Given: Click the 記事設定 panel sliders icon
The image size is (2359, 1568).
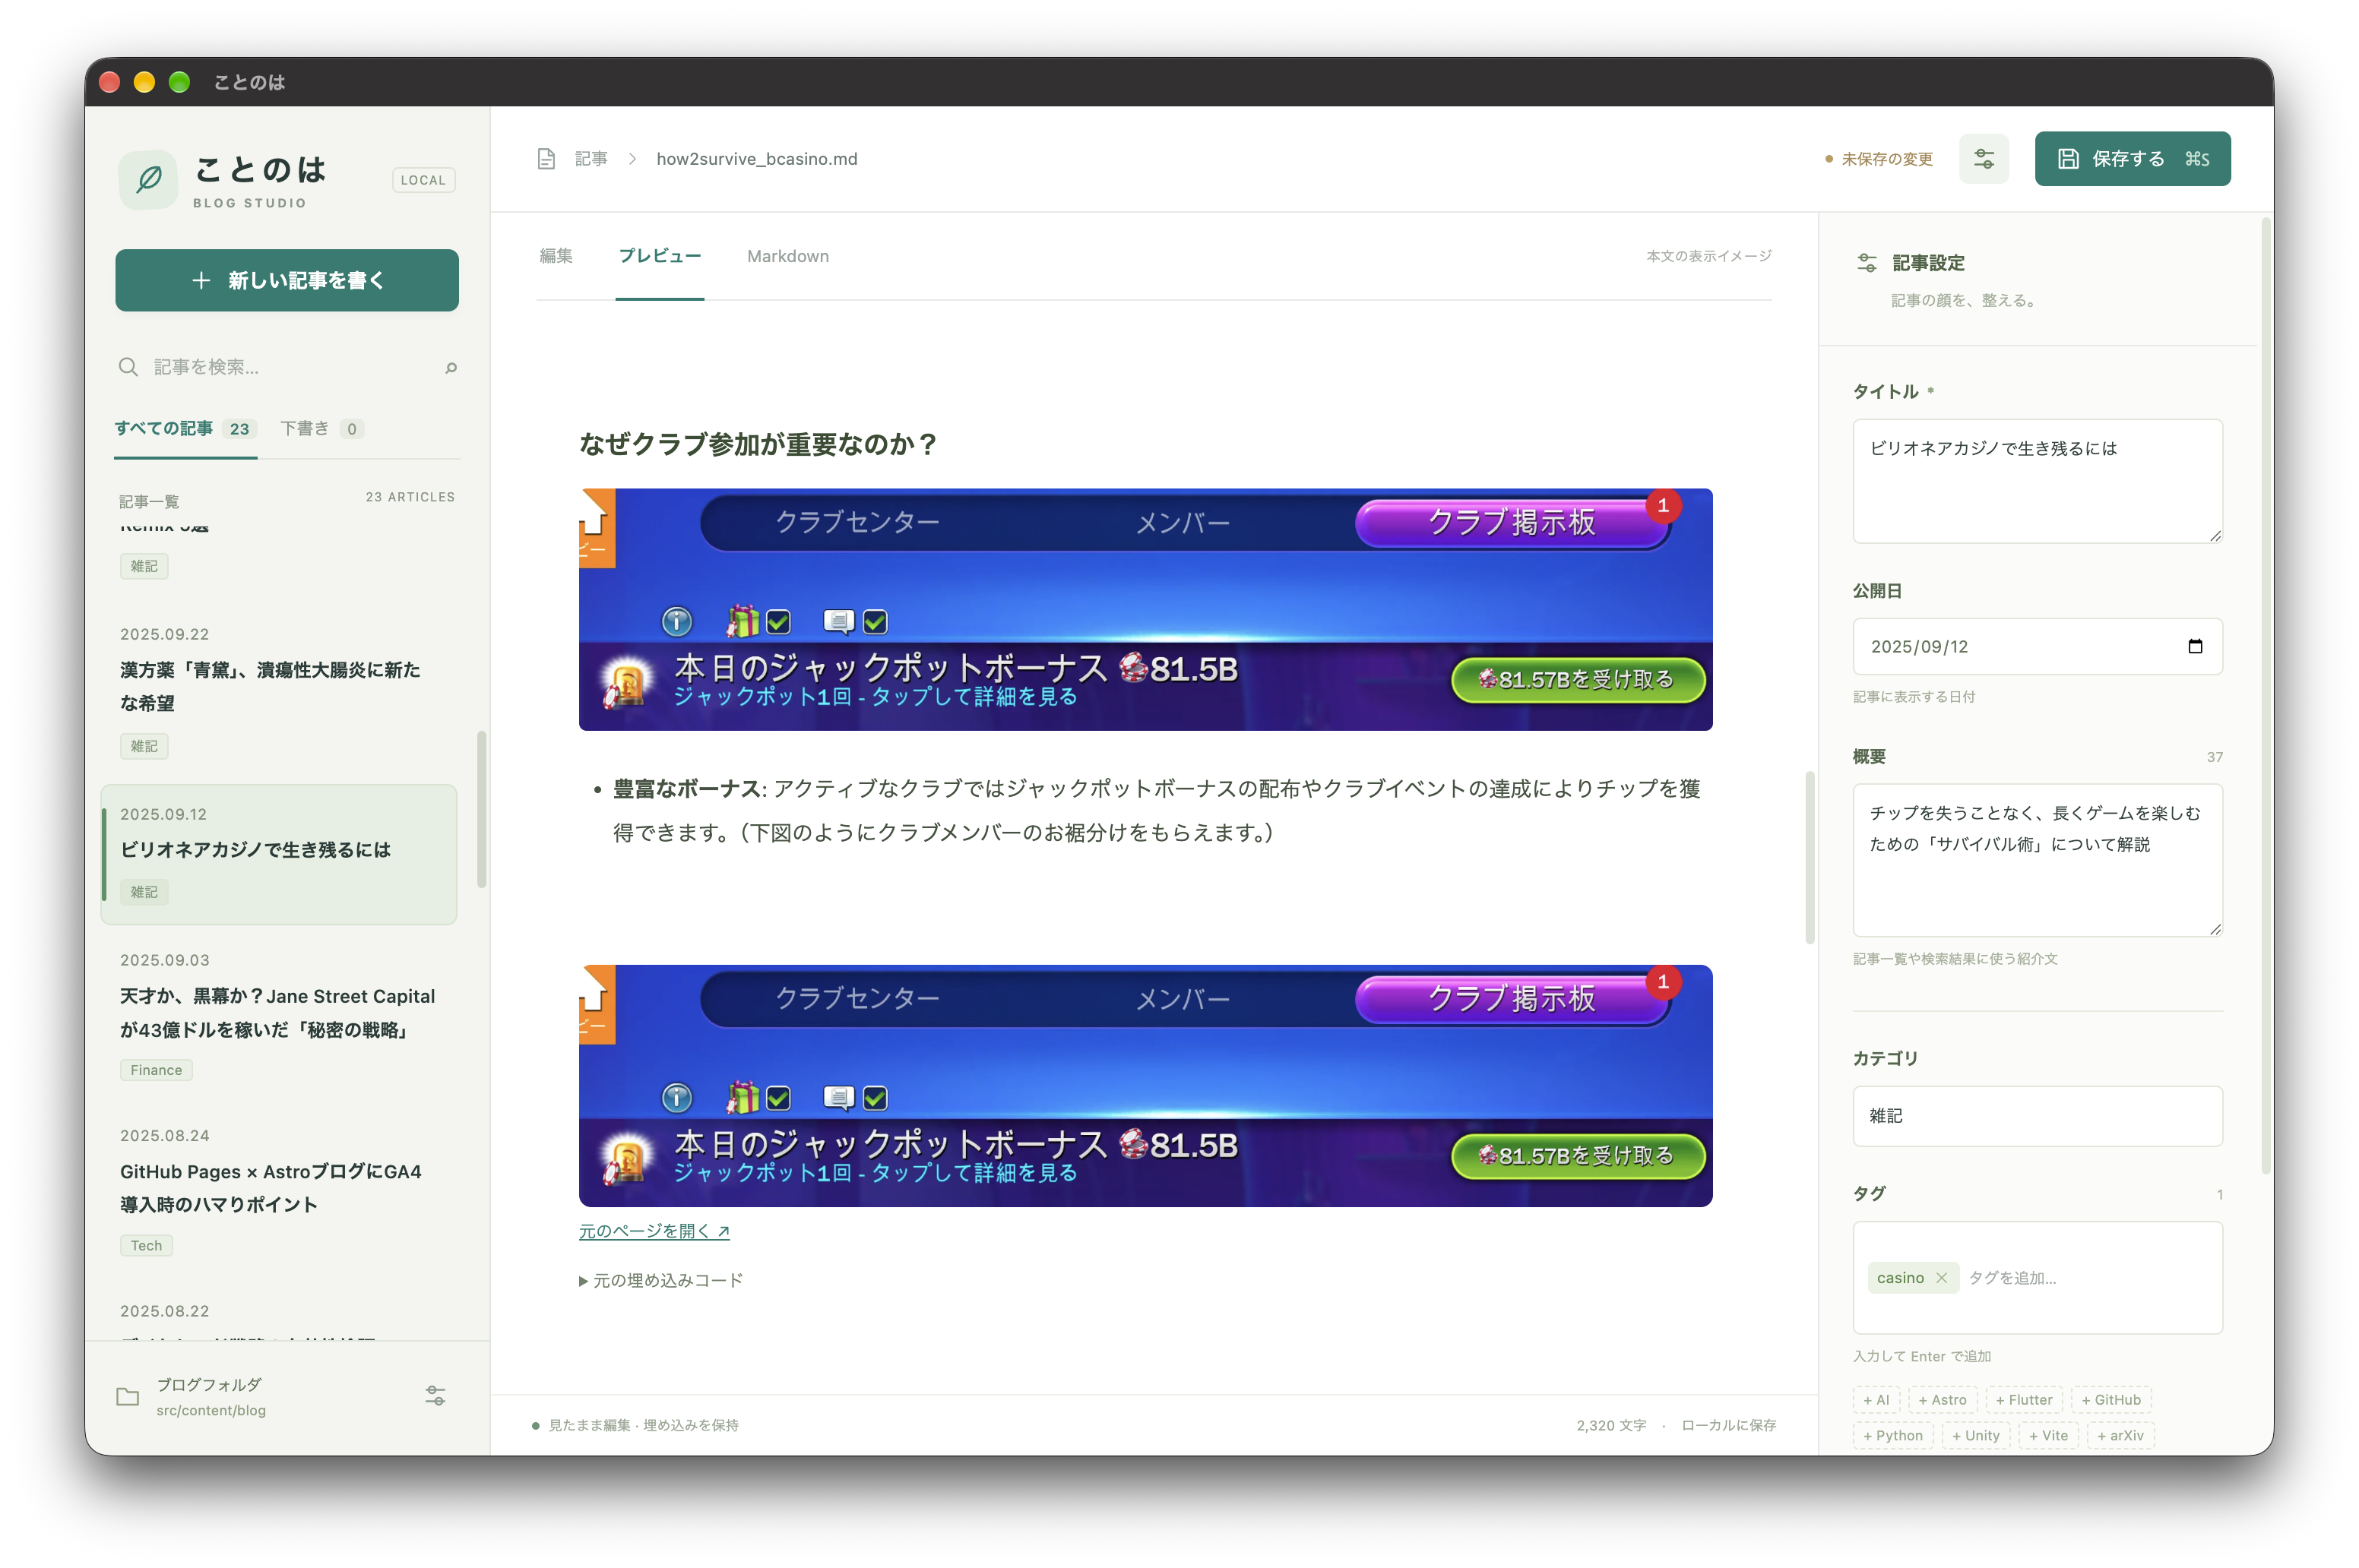Looking at the screenshot, I should 1867,263.
